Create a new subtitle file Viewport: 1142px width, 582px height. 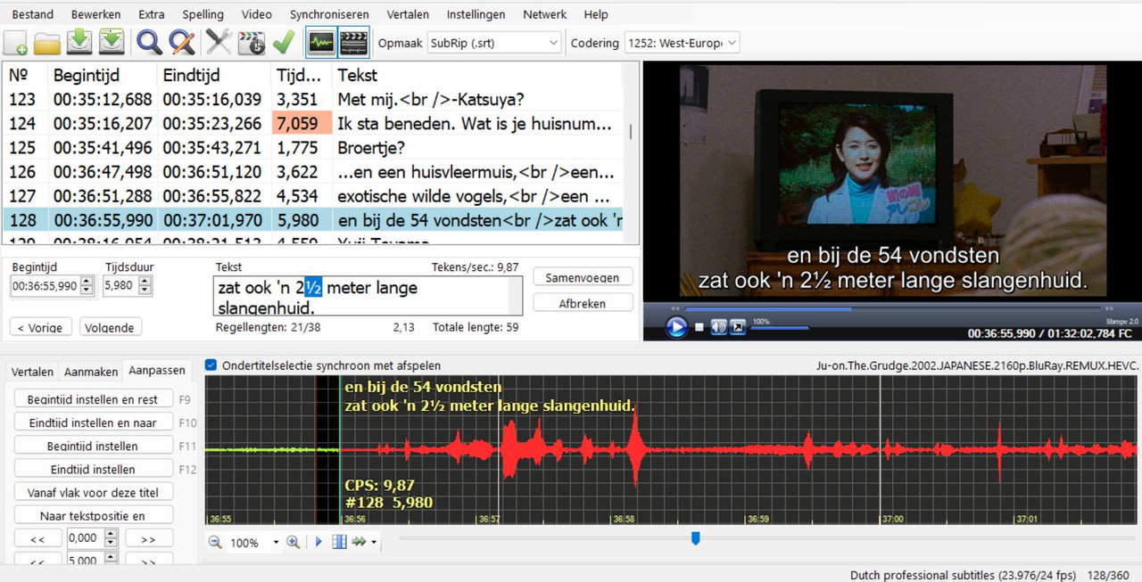pos(16,42)
